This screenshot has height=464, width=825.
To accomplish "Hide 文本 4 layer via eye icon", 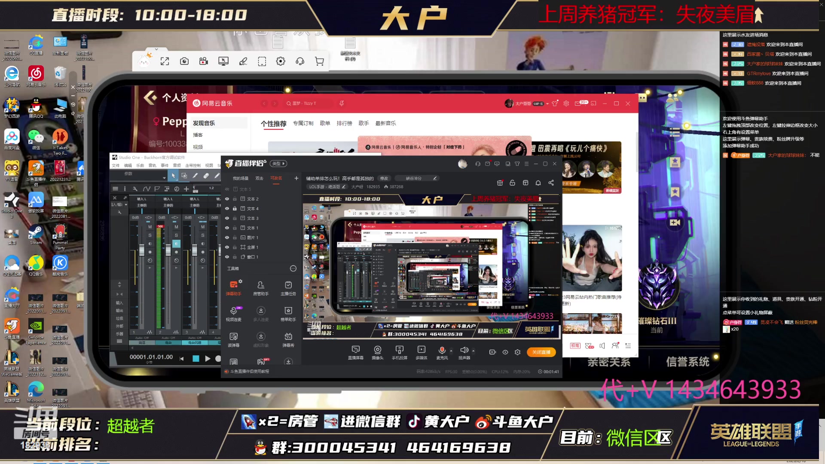I will pyautogui.click(x=227, y=208).
